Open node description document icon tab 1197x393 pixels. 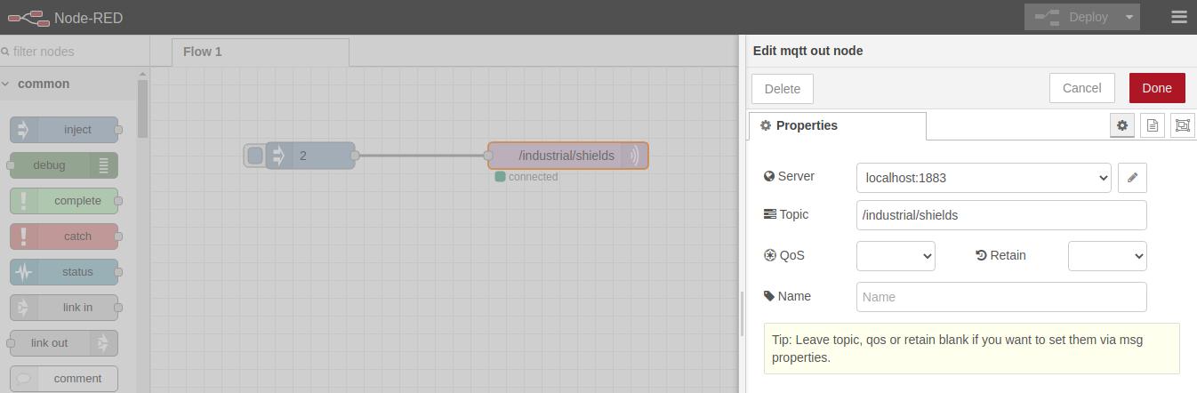(x=1153, y=125)
